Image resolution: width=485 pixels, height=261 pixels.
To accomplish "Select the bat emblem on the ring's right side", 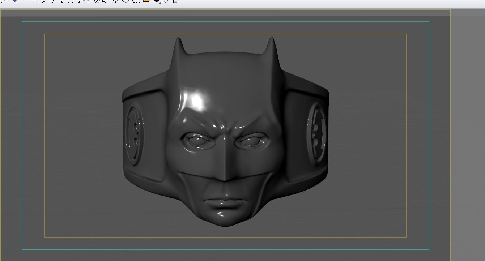I will tap(316, 134).
